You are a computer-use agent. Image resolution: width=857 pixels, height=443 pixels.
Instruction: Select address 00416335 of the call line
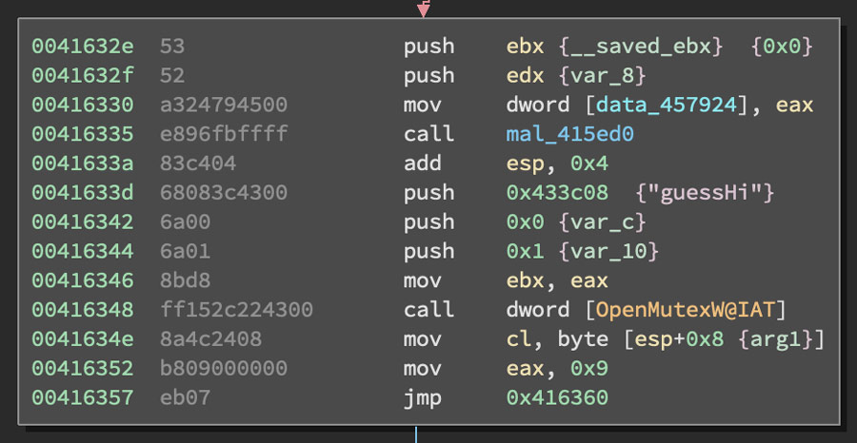[82, 134]
